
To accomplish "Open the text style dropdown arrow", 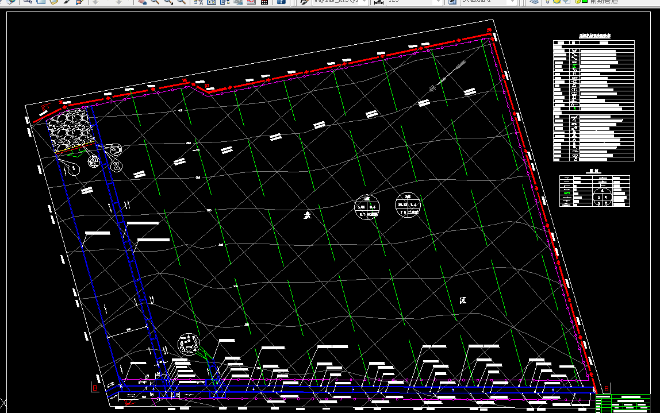I will tap(364, 2).
